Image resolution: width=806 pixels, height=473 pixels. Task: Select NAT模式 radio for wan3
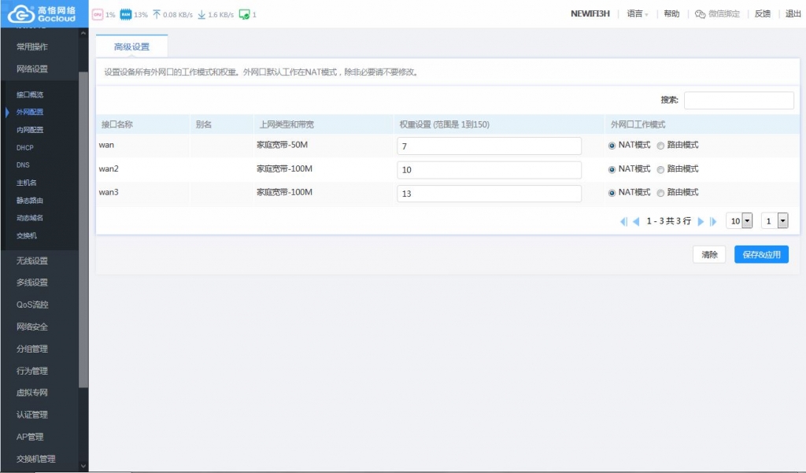(x=612, y=193)
